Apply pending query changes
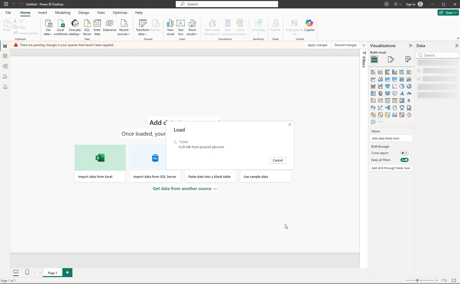The width and height of the screenshot is (460, 284). 317,45
